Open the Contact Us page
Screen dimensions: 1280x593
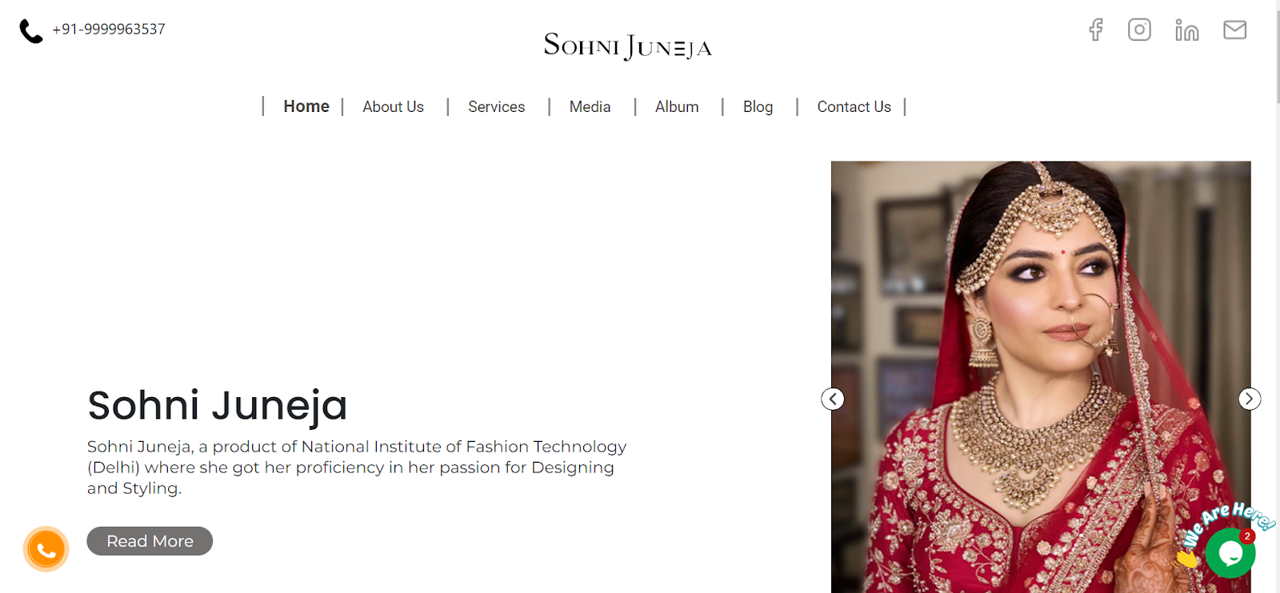coord(854,106)
